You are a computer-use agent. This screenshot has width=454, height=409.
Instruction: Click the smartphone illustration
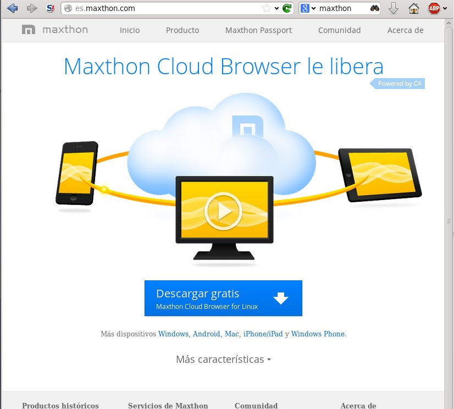[77, 173]
